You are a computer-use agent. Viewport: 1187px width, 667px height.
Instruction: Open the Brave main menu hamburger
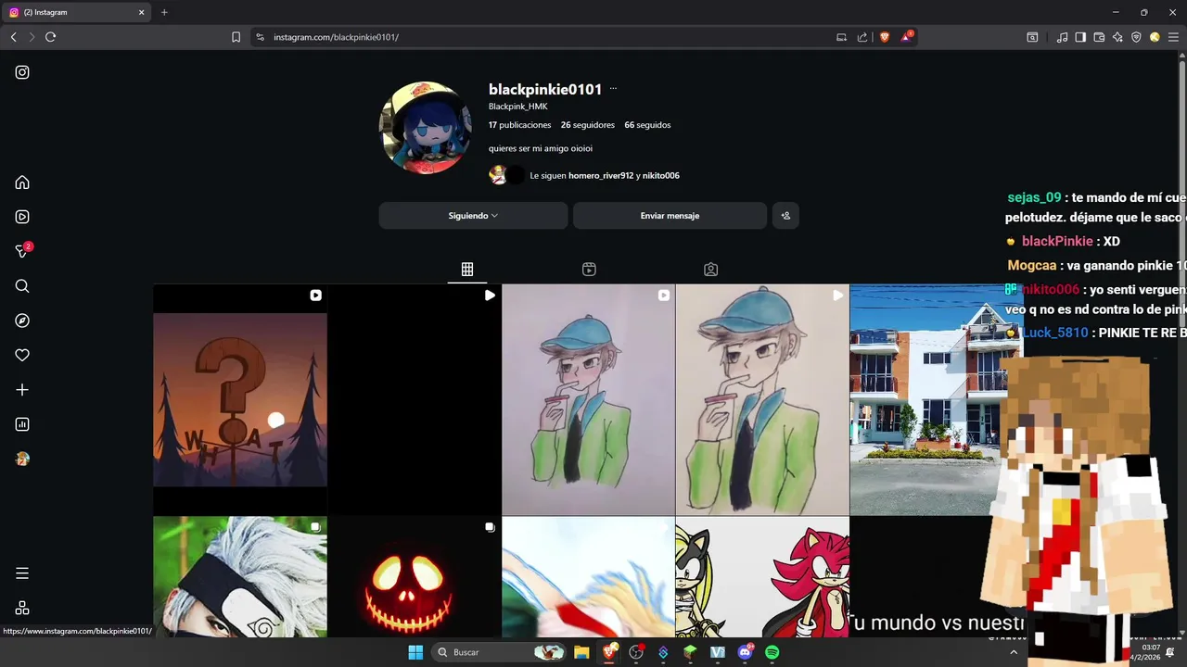(1173, 37)
